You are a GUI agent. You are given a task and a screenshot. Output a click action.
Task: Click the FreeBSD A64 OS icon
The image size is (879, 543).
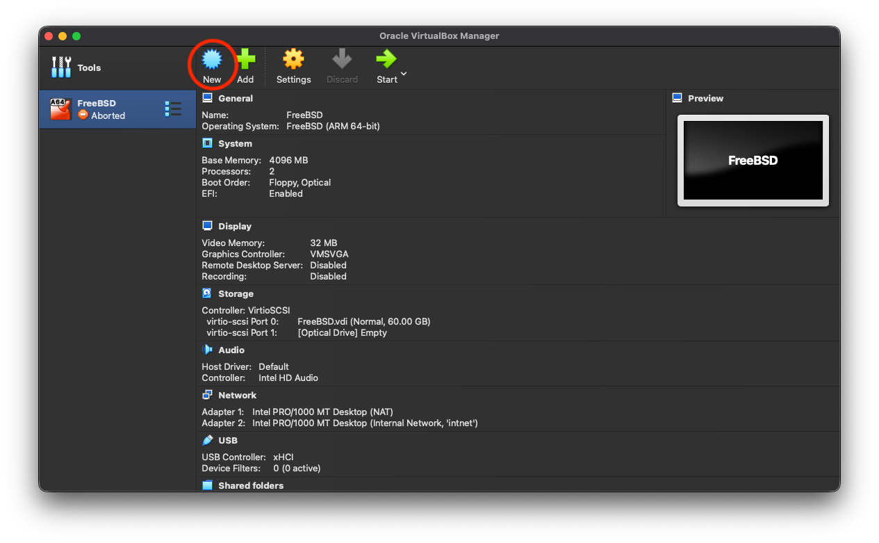point(60,109)
